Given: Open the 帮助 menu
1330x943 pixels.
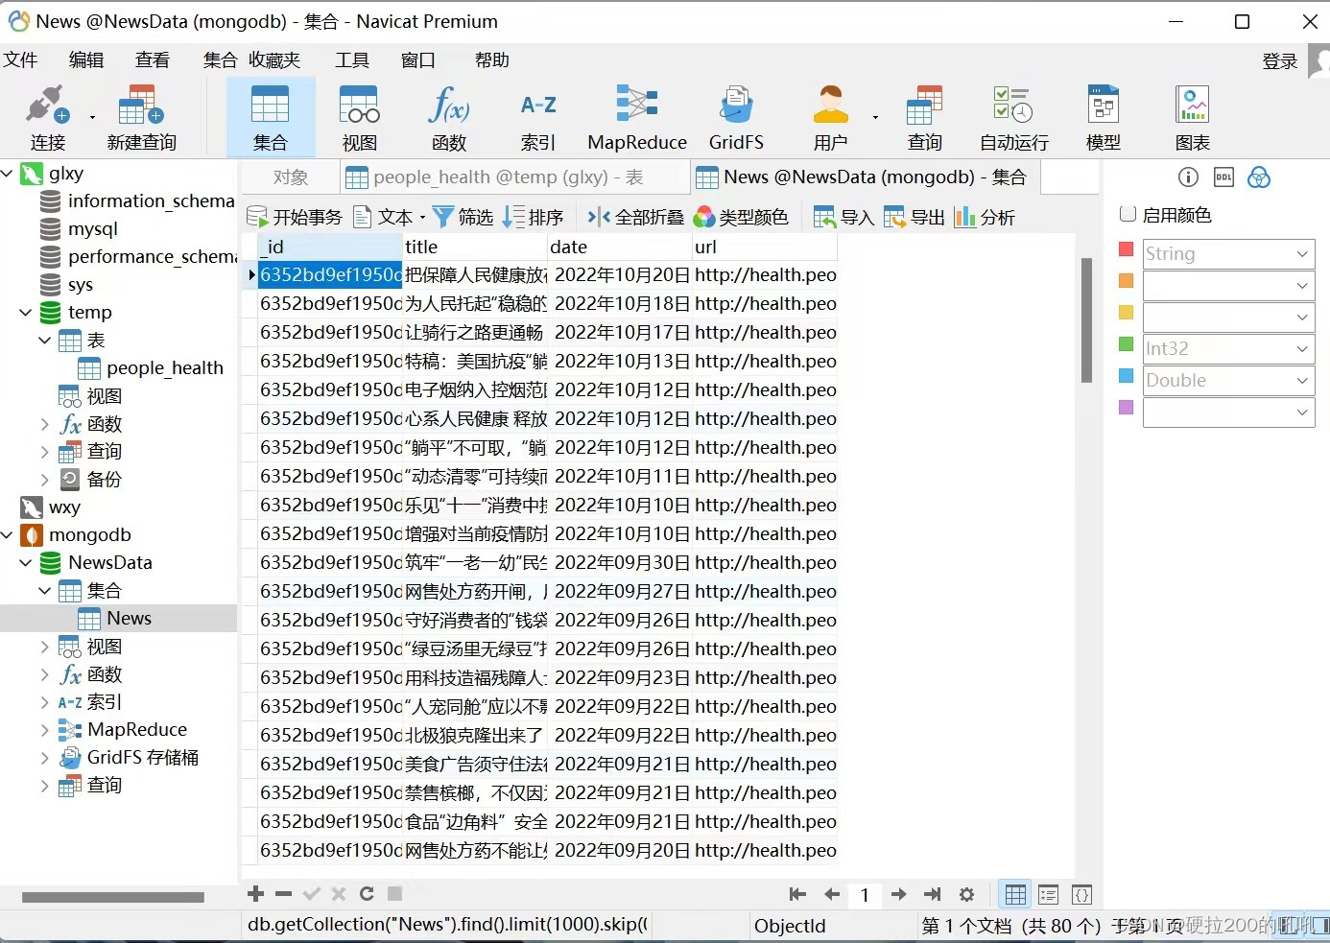Looking at the screenshot, I should point(492,60).
